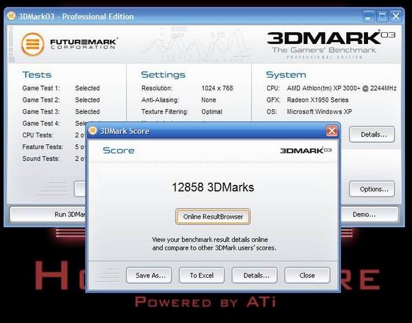The image size is (412, 323).
Task: Click the 'Feature Tests:' label
Action: (x=43, y=147)
